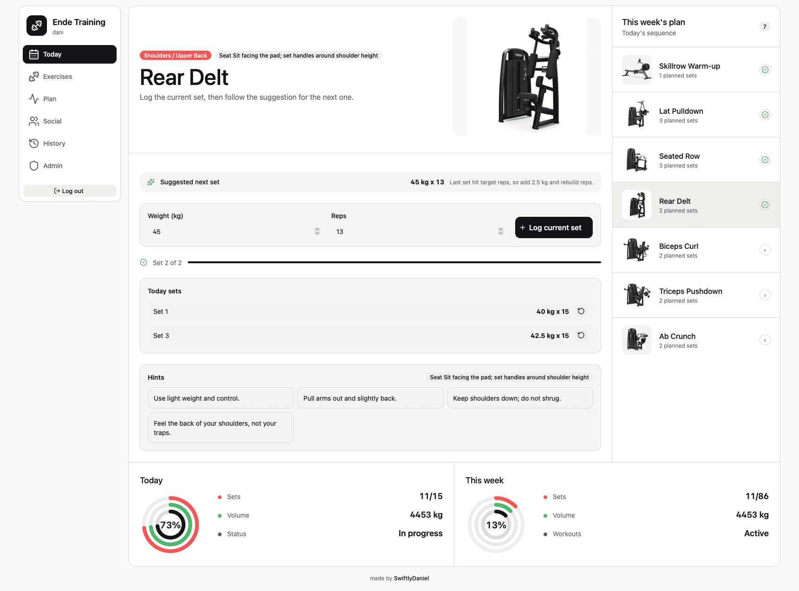Log out of the account
The height and width of the screenshot is (591, 799).
(x=70, y=191)
